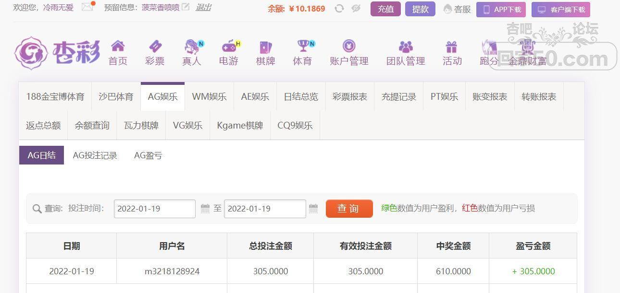Click the APP下载 button
This screenshot has width=620, height=293.
[501, 10]
